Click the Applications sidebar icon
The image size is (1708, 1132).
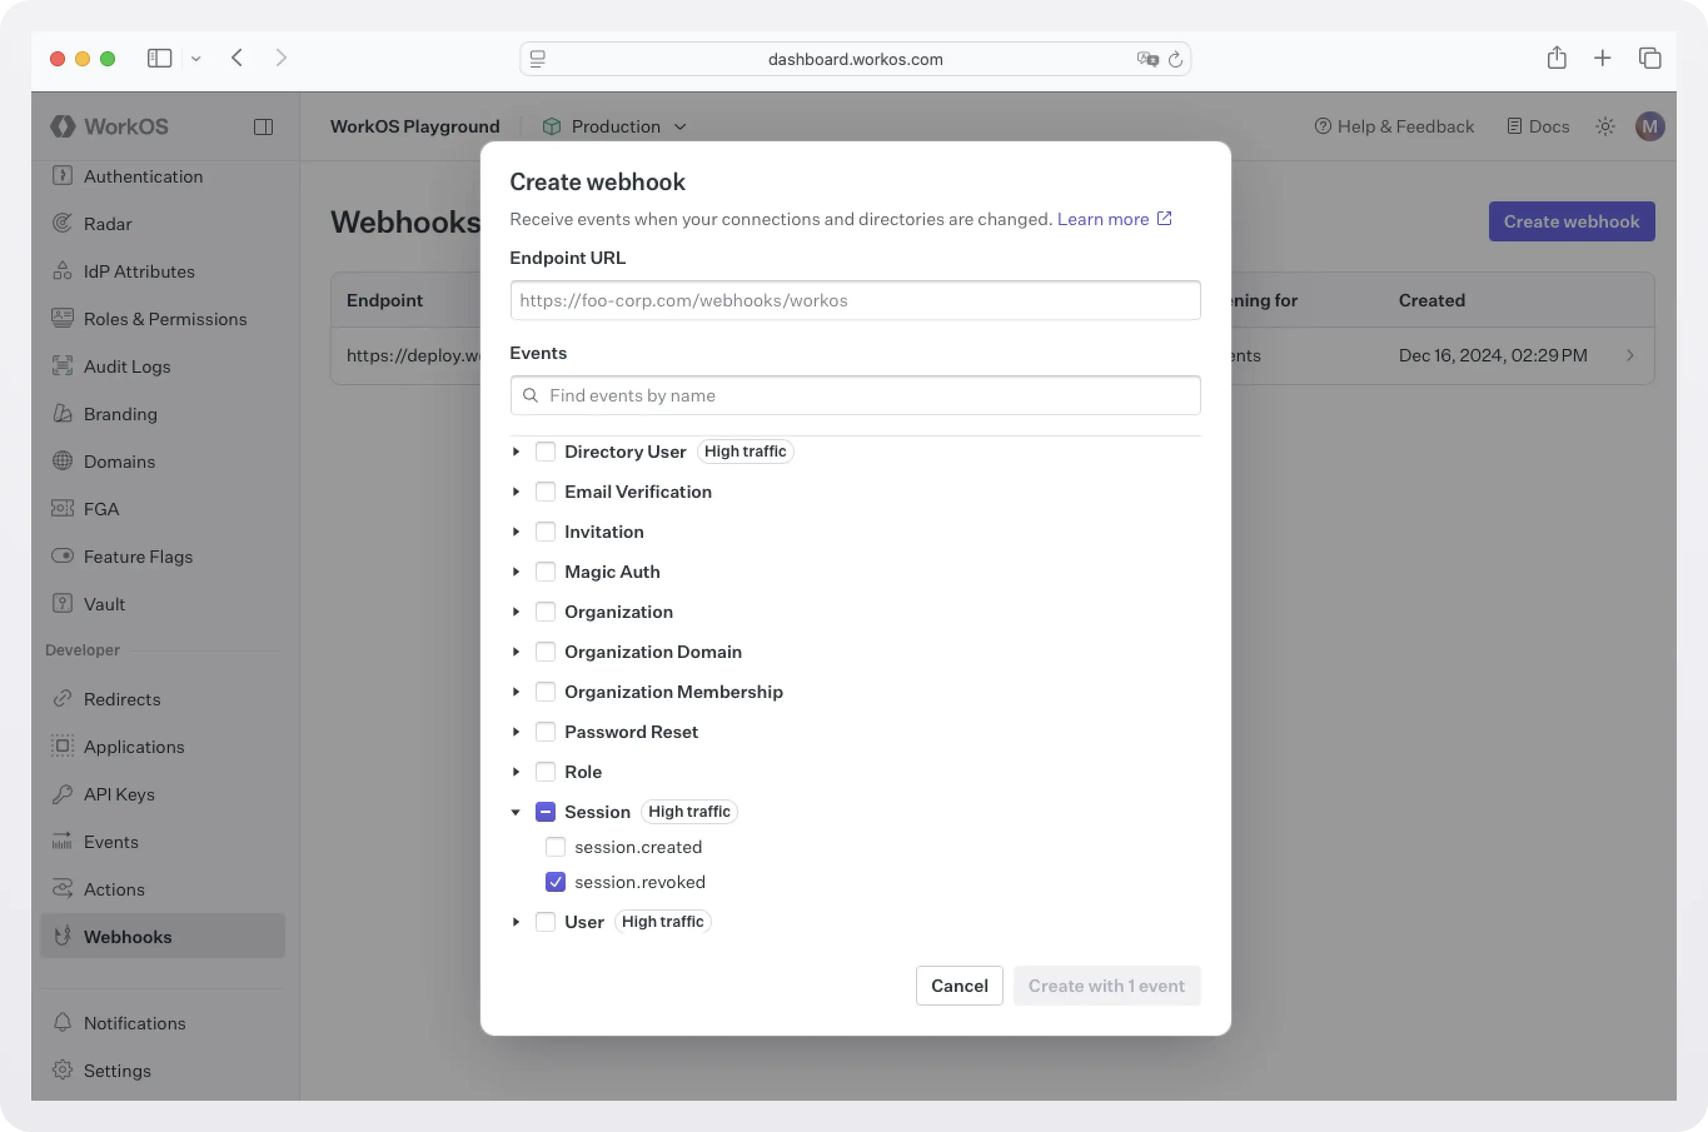click(63, 745)
